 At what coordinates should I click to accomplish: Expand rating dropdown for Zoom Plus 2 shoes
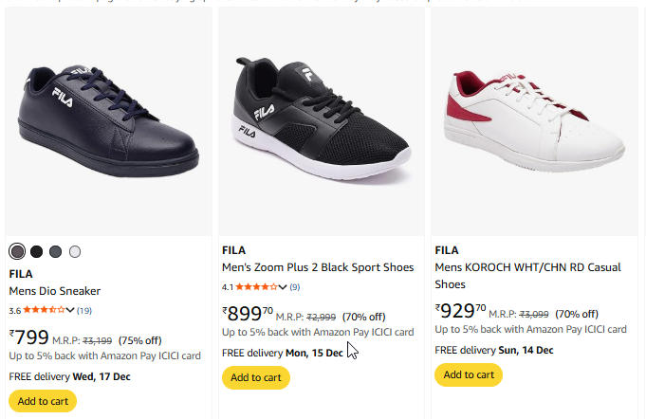point(283,286)
